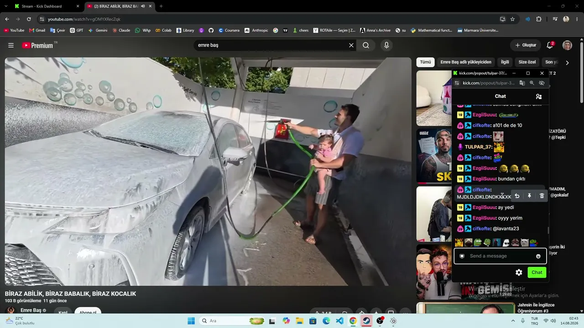The image size is (584, 328).
Task: Click the taskbar Ara search box
Action: pyautogui.click(x=232, y=321)
